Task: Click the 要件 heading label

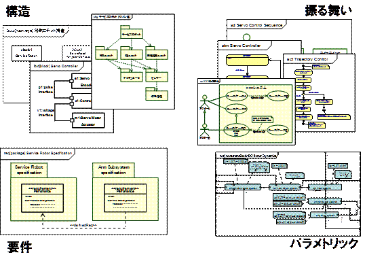Action: [x=20, y=247]
